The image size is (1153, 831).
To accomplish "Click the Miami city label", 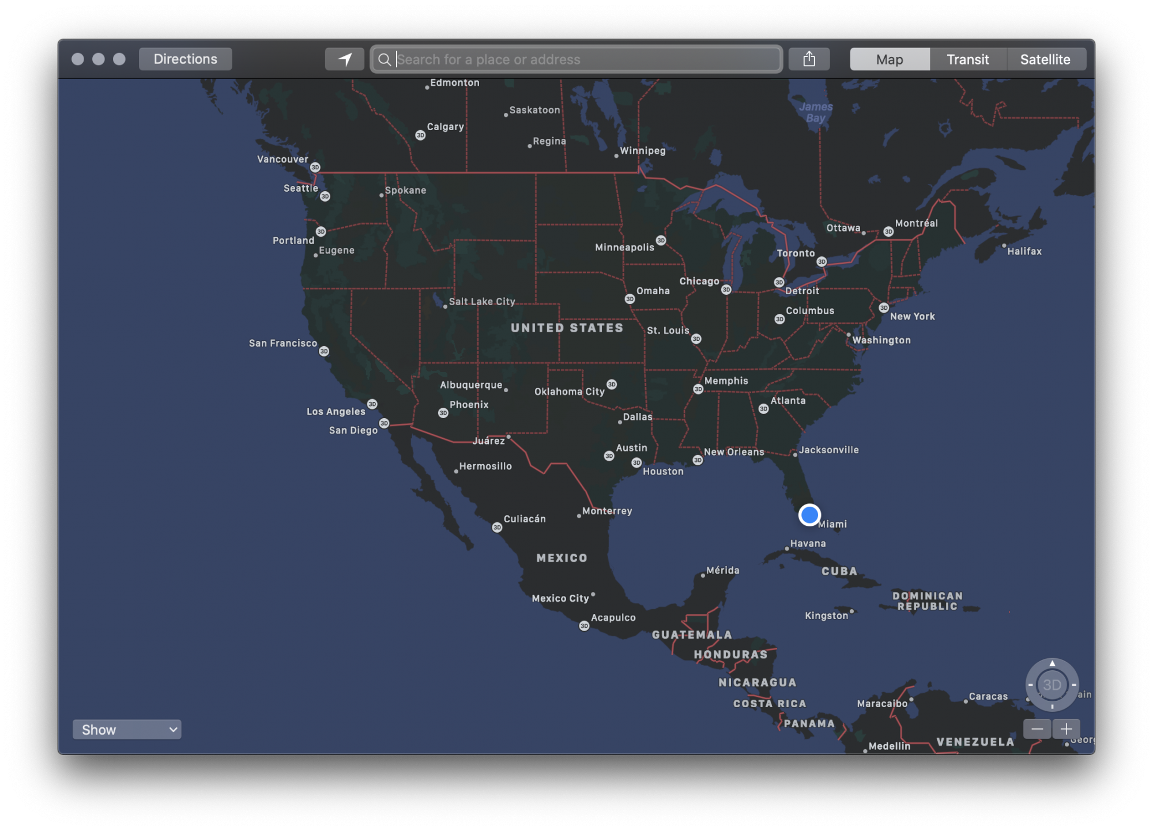I will click(832, 524).
